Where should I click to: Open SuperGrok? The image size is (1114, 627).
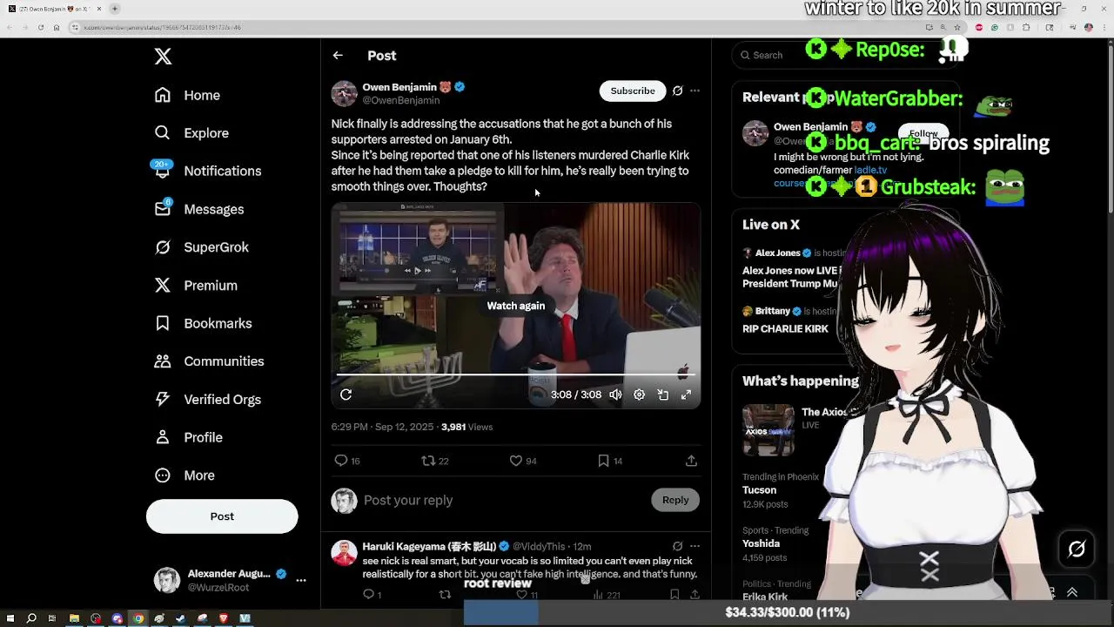point(201,247)
